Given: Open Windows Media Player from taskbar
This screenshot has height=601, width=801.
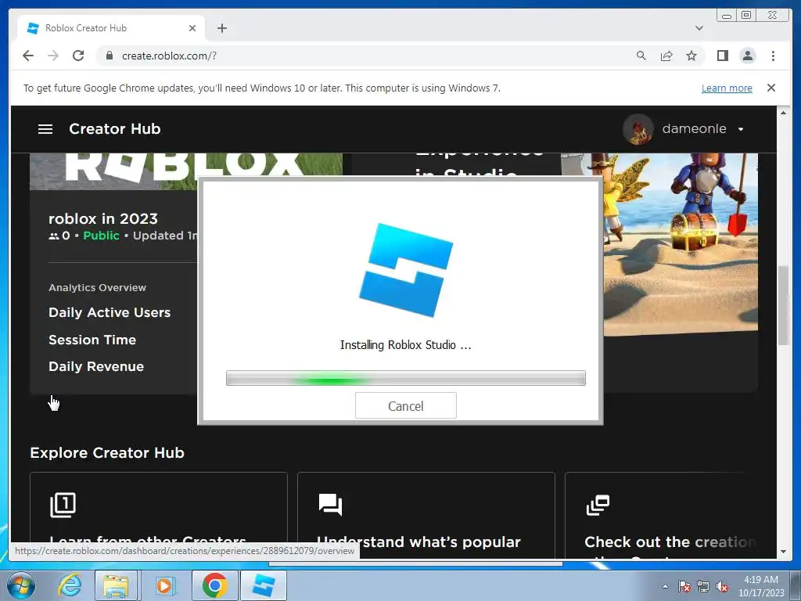Looking at the screenshot, I should 164,585.
